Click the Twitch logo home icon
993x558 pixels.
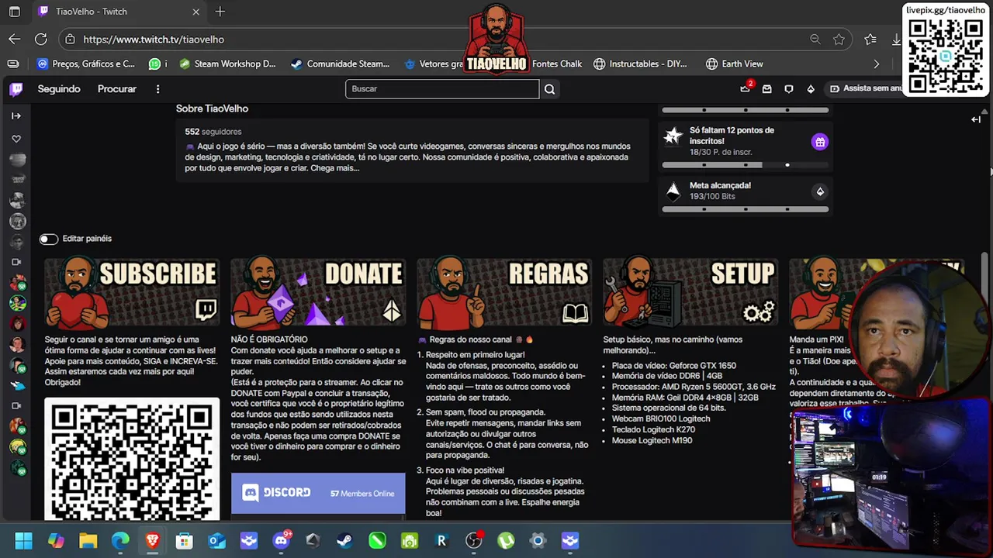[16, 89]
